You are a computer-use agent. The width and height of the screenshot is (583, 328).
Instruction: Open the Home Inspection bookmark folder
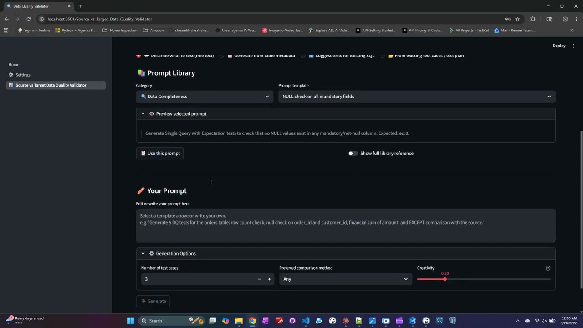[120, 31]
